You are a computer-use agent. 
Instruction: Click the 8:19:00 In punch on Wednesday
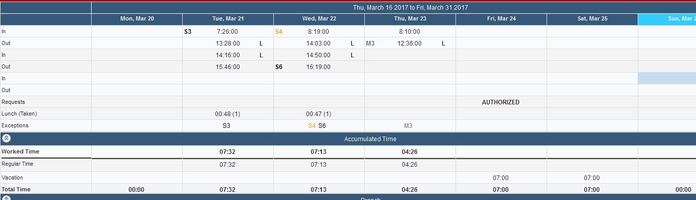pos(318,32)
